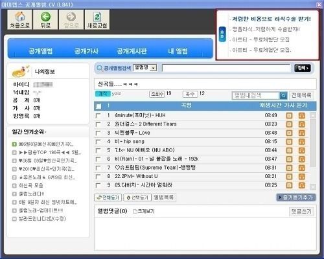Open daily ranking item 최신곡 모음
This screenshot has height=259, width=324.
pyautogui.click(x=31, y=185)
